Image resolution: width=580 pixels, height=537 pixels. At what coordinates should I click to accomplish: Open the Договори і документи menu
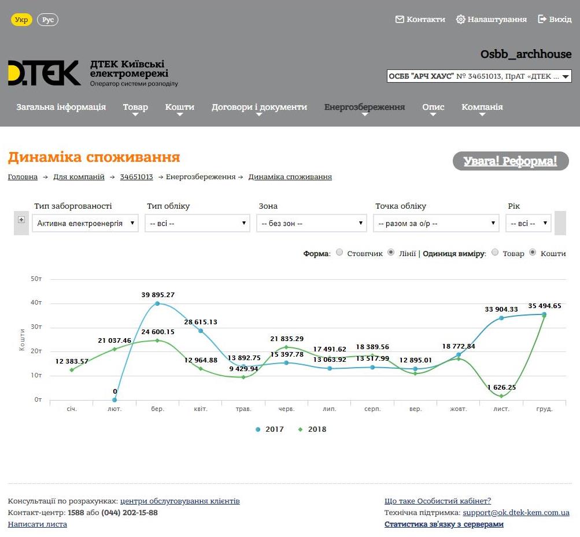coord(259,108)
